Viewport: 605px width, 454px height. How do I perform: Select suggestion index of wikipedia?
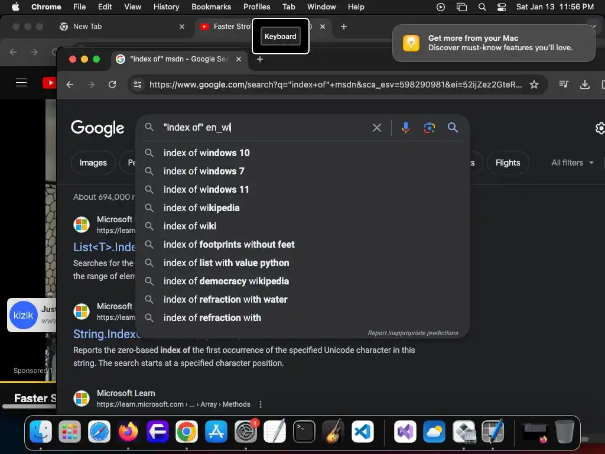click(x=303, y=207)
